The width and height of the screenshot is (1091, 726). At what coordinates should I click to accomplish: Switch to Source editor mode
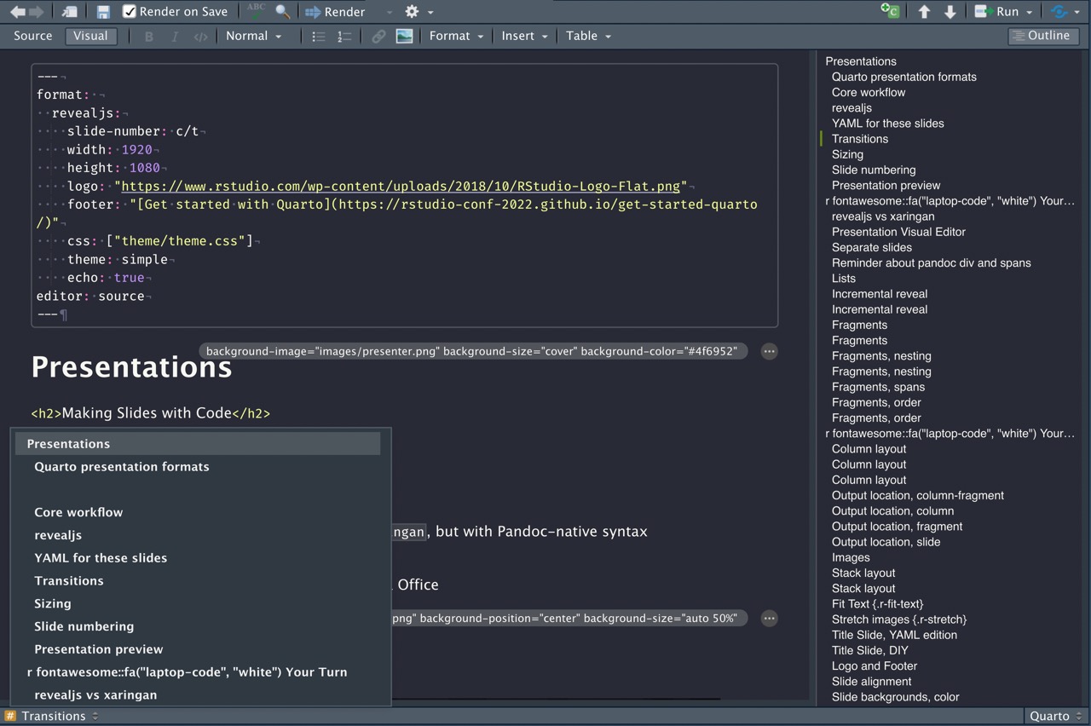coord(33,36)
